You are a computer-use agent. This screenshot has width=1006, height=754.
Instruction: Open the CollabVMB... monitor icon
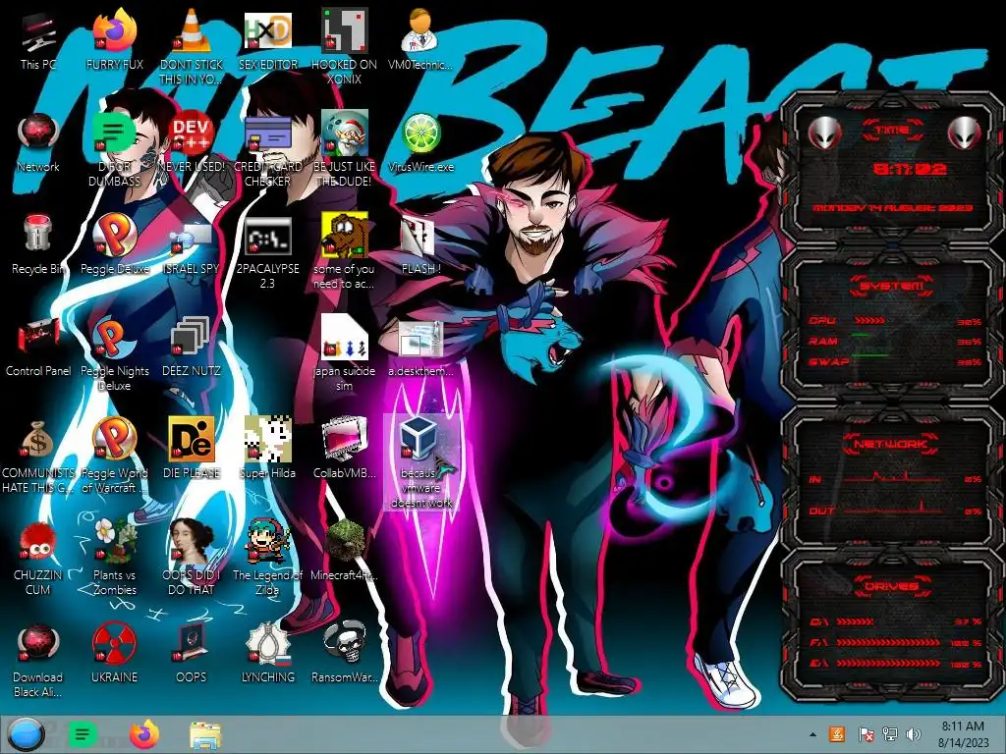point(344,439)
